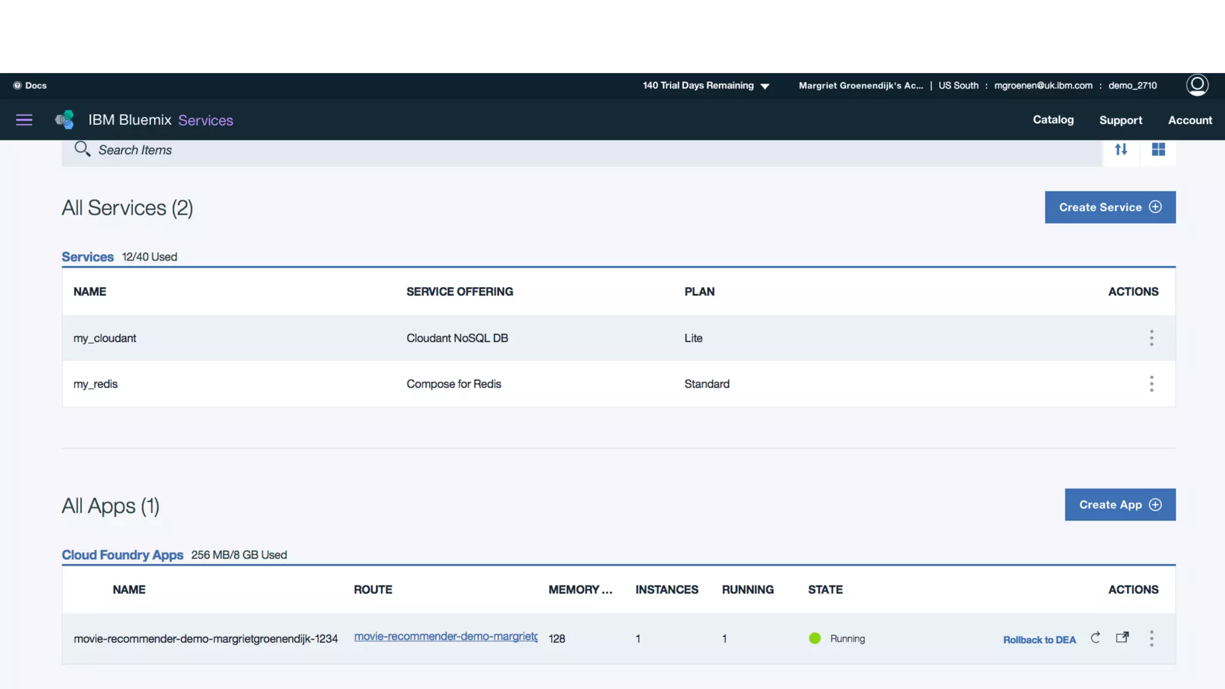
Task: Open app URL external link icon
Action: click(1122, 638)
